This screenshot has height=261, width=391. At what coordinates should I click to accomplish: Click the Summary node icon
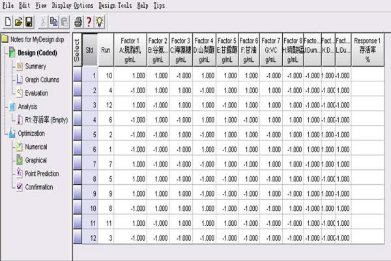[20, 66]
